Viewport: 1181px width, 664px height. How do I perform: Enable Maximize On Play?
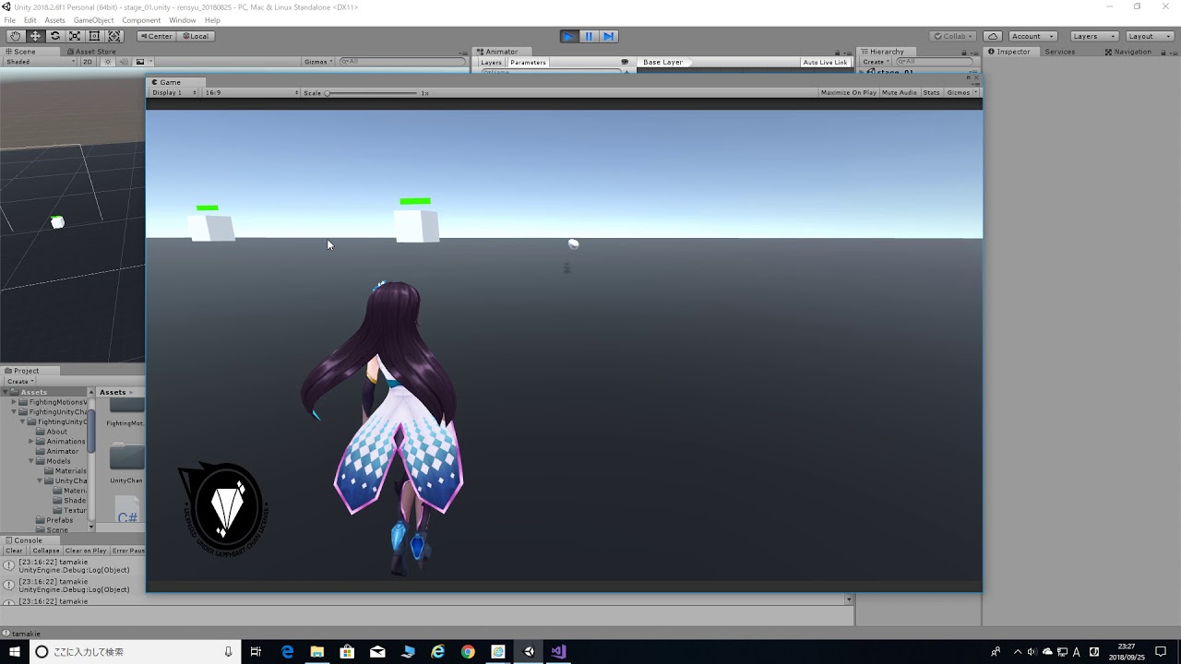[x=848, y=92]
